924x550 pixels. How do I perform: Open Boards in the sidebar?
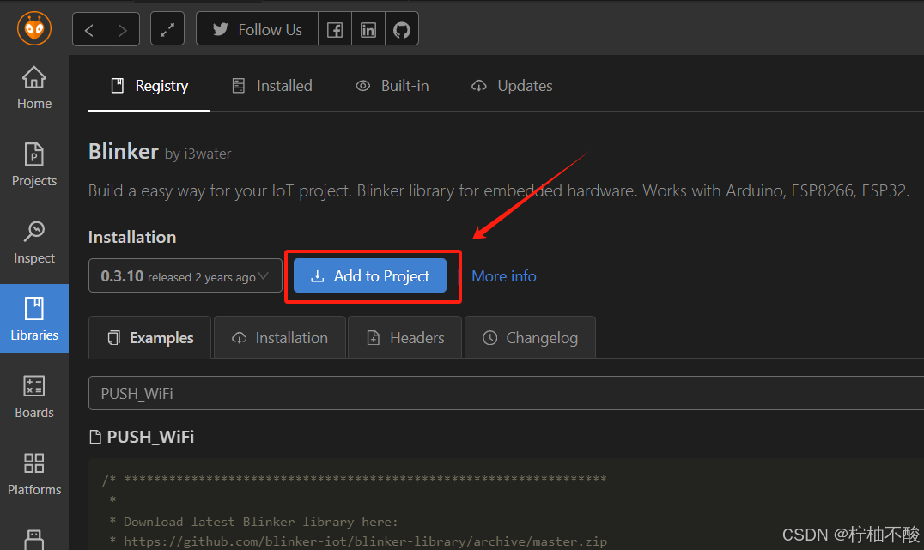[34, 396]
